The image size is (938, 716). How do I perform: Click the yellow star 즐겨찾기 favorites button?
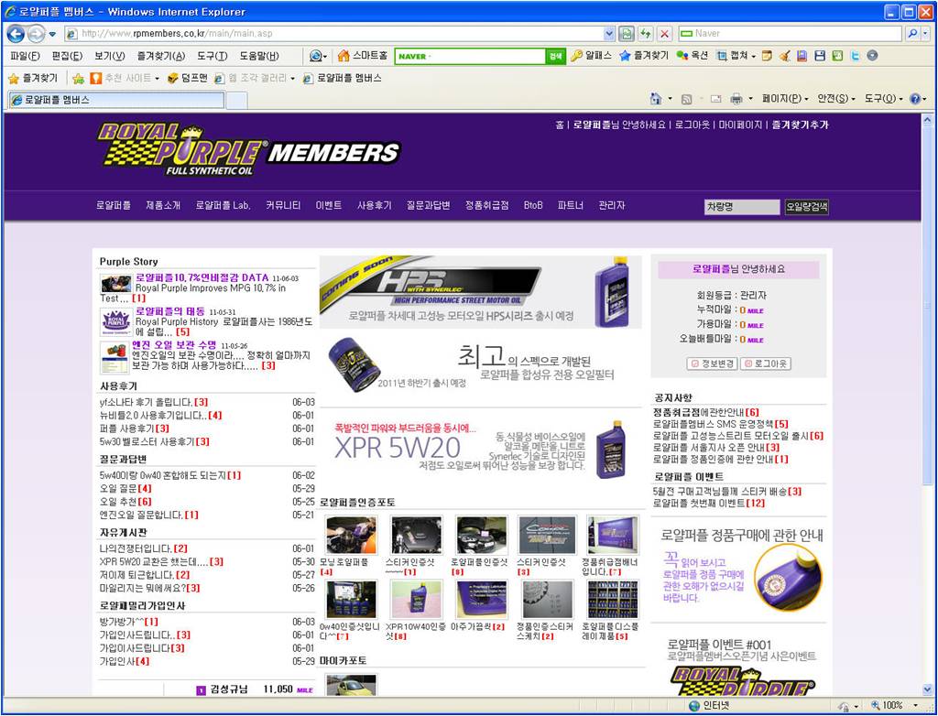32,79
